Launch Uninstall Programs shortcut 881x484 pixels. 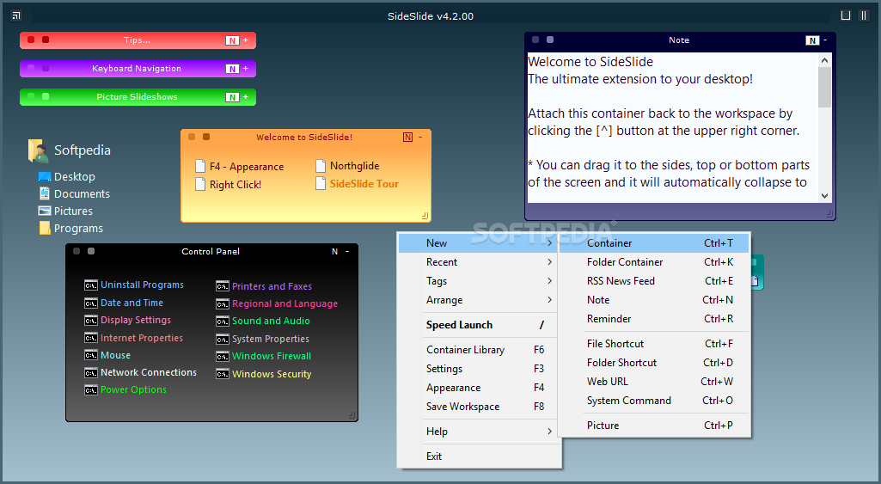pos(134,285)
